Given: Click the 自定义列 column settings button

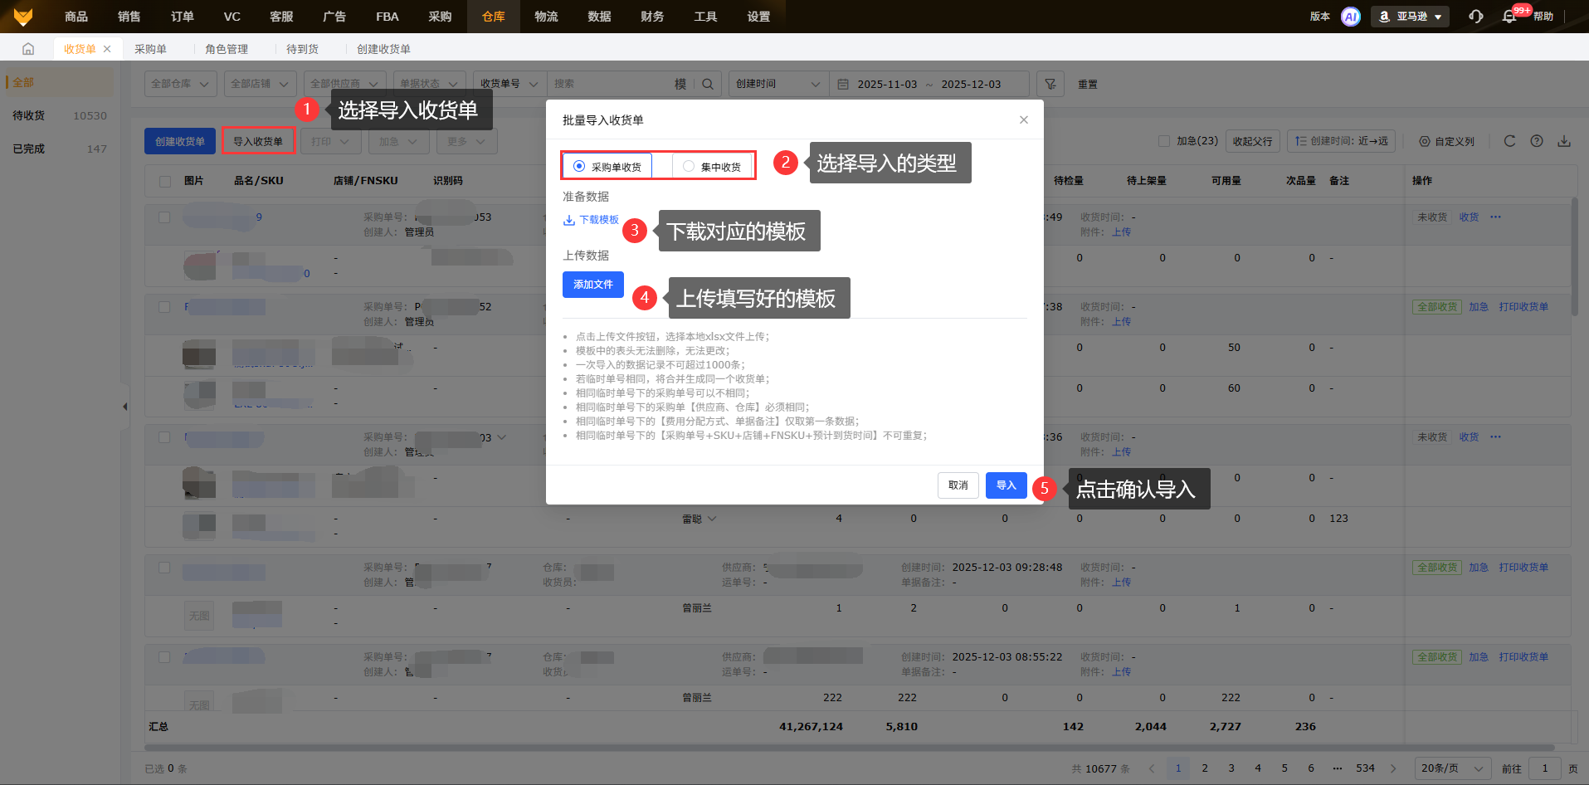Looking at the screenshot, I should pyautogui.click(x=1446, y=141).
